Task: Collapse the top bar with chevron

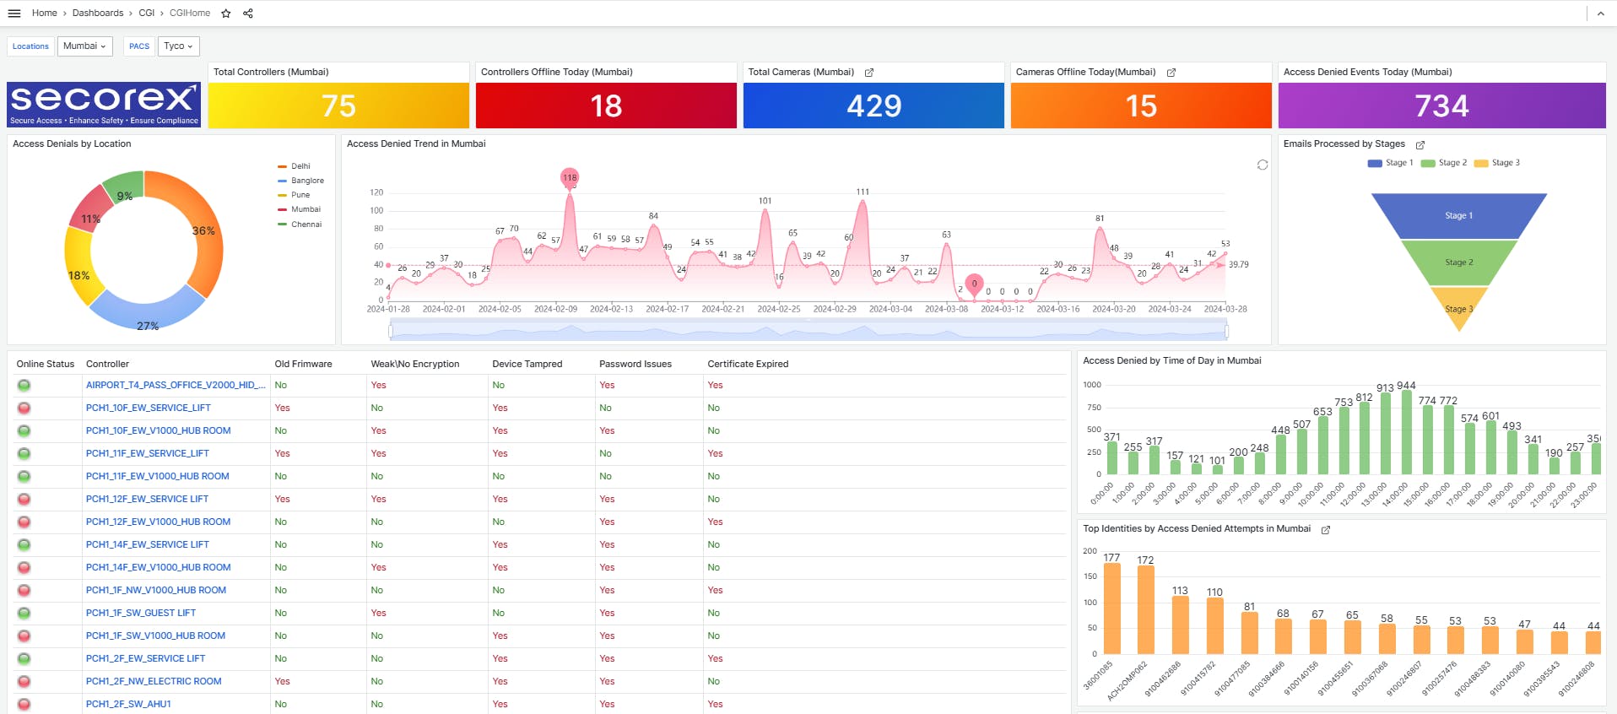Action: 1600,14
